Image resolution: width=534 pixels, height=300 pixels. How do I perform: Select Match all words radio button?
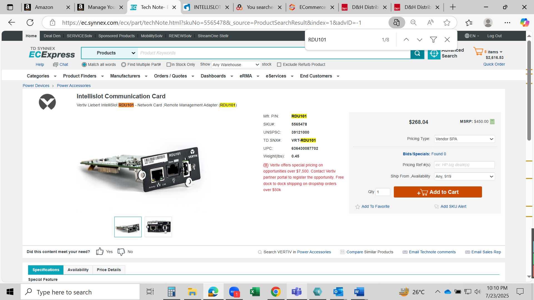[84, 65]
